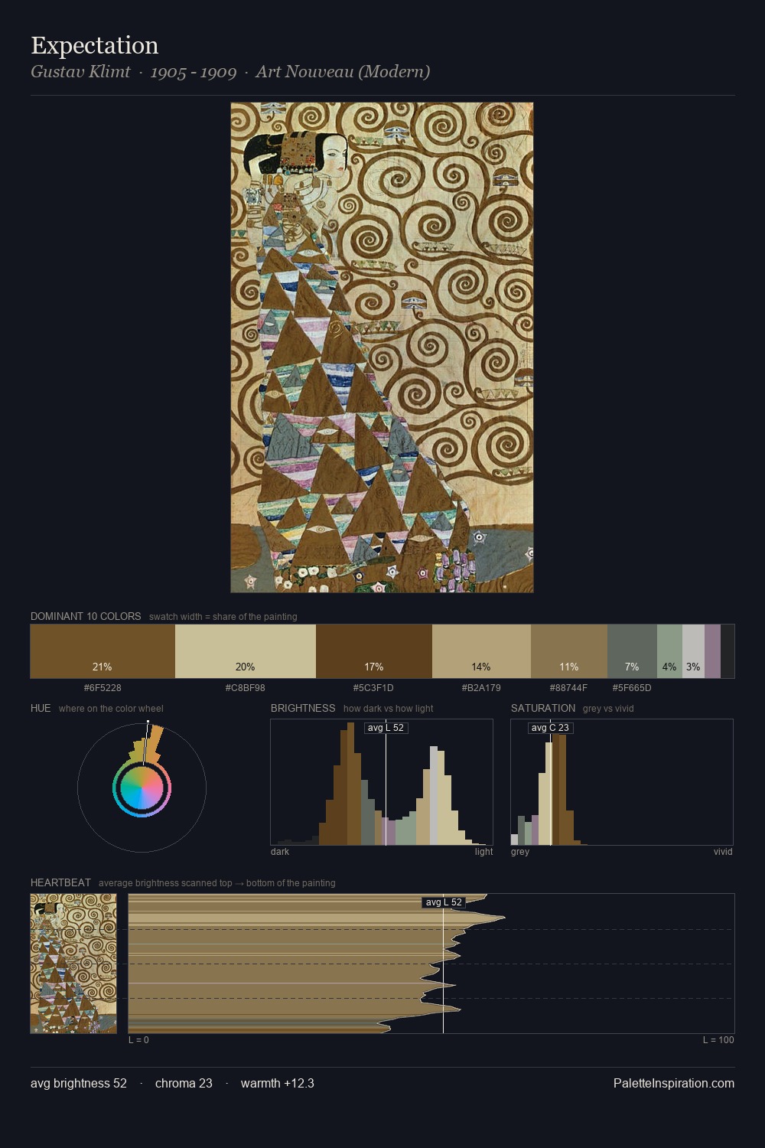Click hex code label '#5F665D'
Viewport: 765px width, 1148px height.
pyautogui.click(x=632, y=687)
